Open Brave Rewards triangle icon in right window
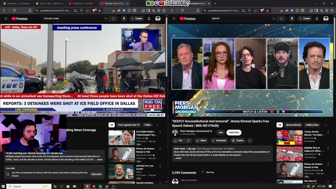The width and height of the screenshot is (336, 189). pos(267,10)
